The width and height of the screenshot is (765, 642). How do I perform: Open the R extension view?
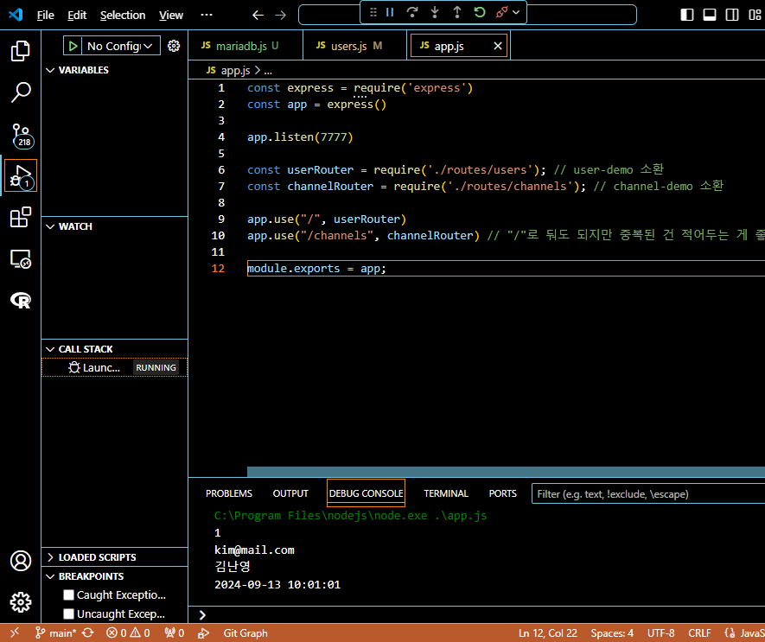(x=21, y=301)
